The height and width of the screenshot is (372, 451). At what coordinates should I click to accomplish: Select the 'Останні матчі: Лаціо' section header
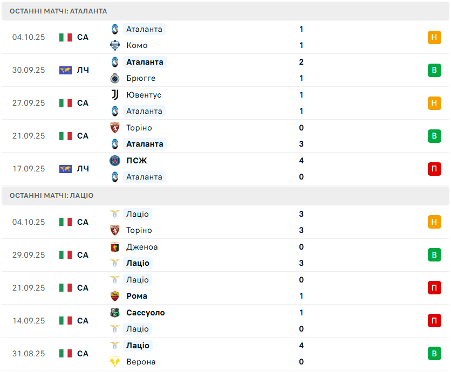51,195
